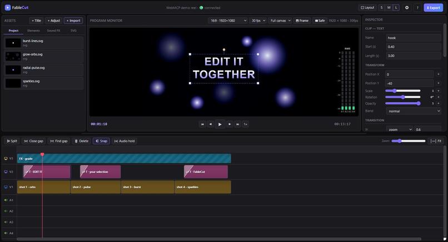
Task: Click the V1 track monitor icon
Action: [6, 187]
